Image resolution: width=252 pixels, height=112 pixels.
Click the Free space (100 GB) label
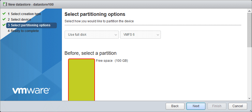[112, 61]
